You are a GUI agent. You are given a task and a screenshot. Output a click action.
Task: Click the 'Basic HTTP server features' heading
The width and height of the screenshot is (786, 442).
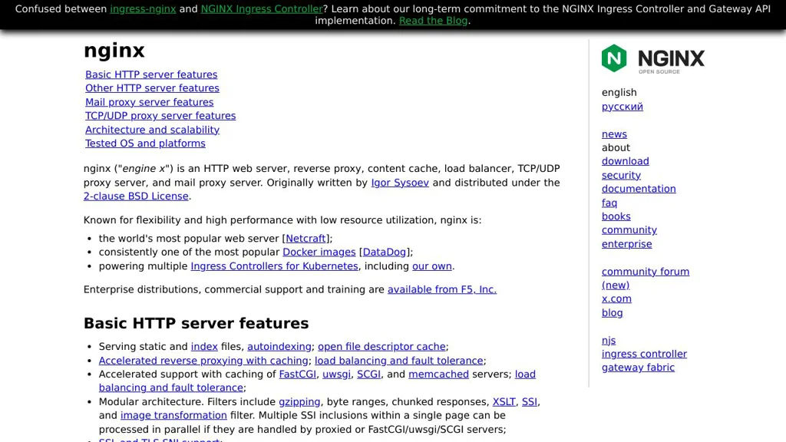coord(196,323)
